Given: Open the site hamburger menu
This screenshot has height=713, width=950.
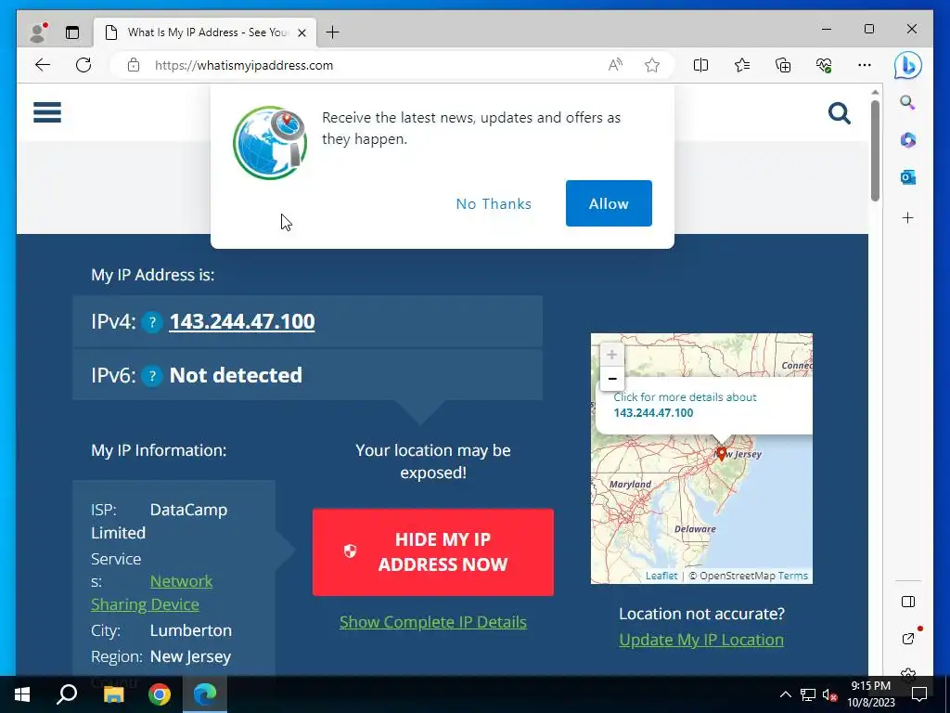Looking at the screenshot, I should click(x=47, y=112).
